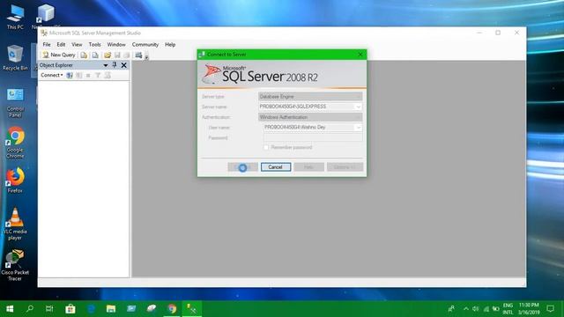
Task: Click the volume speaker icon in system tray
Action: (x=476, y=309)
